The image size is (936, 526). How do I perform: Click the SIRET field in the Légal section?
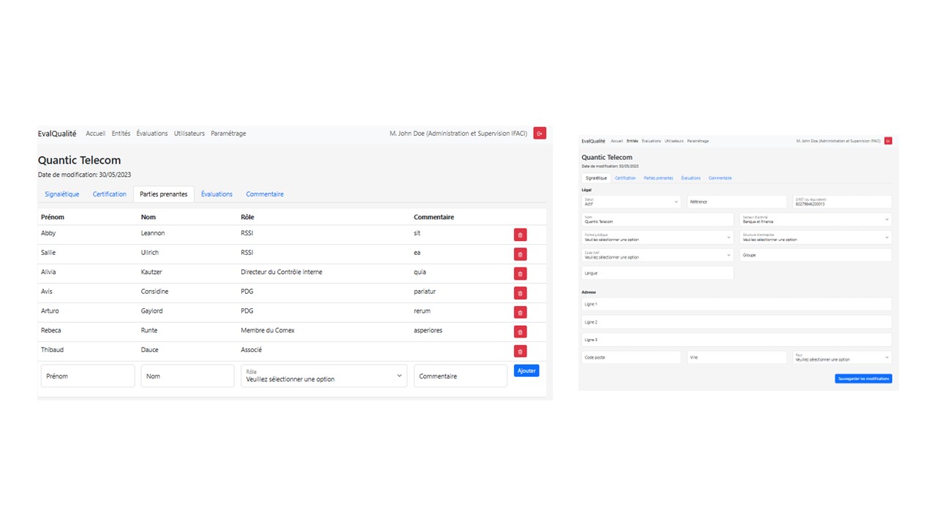tap(842, 202)
